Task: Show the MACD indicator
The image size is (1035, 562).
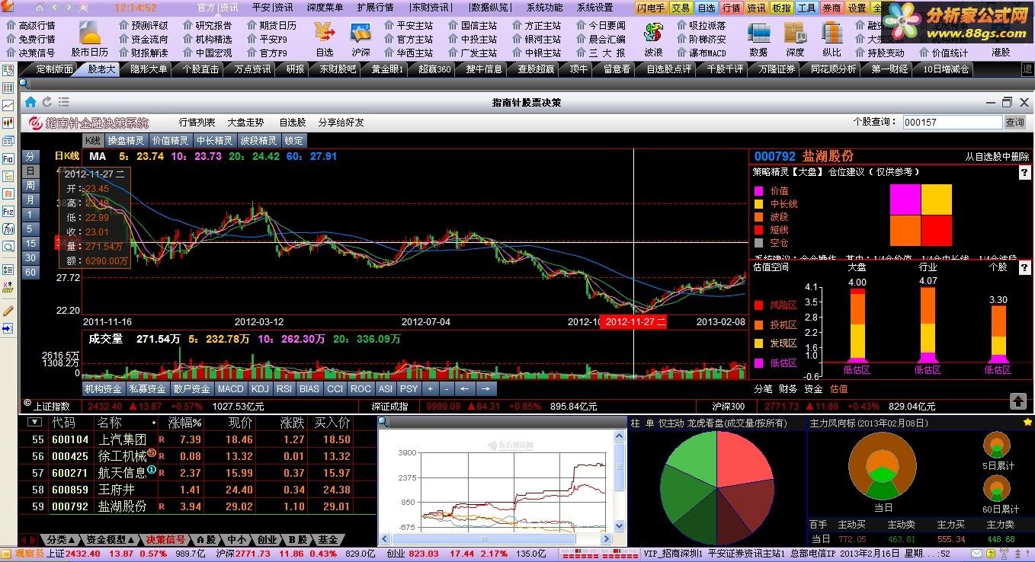Action: click(231, 388)
